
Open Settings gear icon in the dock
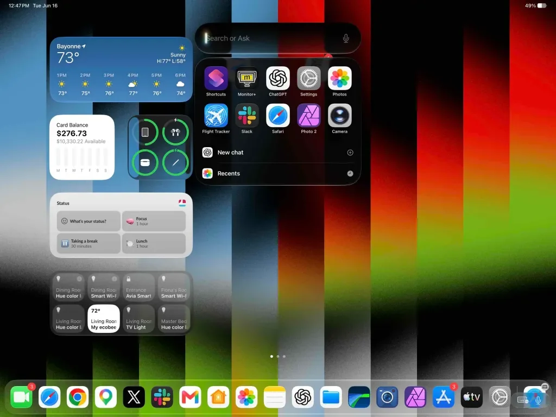click(500, 397)
